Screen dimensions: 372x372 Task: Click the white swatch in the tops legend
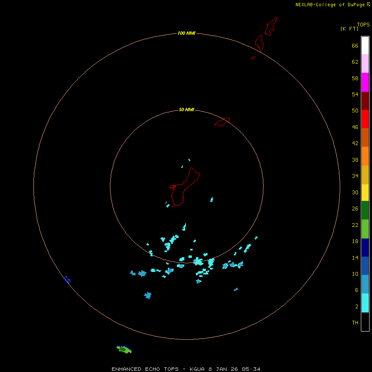pyautogui.click(x=365, y=45)
